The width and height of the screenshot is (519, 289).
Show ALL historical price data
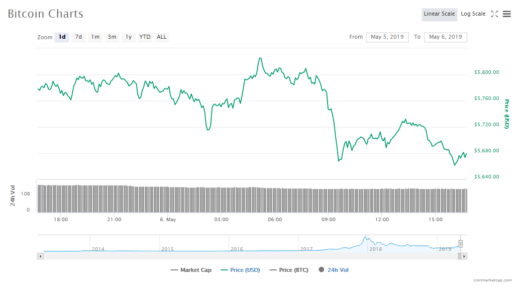click(x=162, y=37)
